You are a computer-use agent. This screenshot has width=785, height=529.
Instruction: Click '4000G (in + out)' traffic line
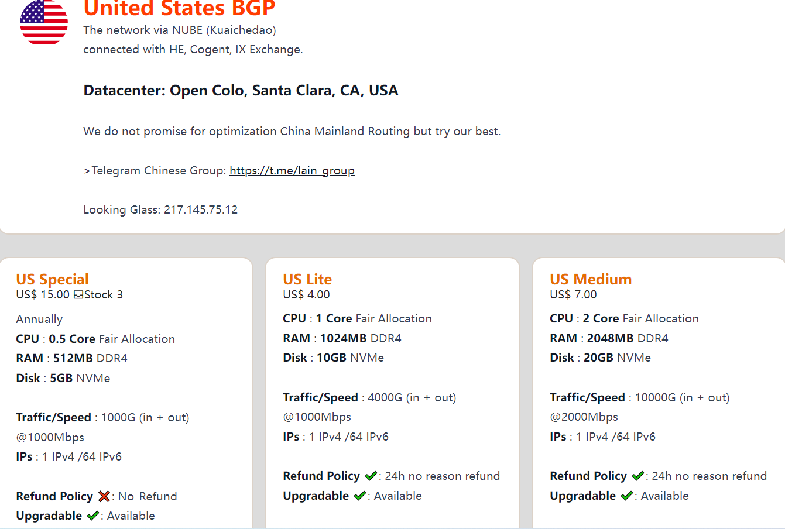pyautogui.click(x=370, y=397)
